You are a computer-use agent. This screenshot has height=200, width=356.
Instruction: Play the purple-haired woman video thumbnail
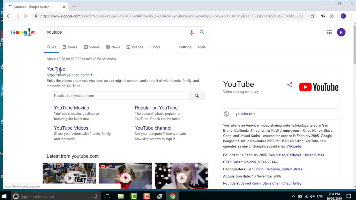pos(181,176)
